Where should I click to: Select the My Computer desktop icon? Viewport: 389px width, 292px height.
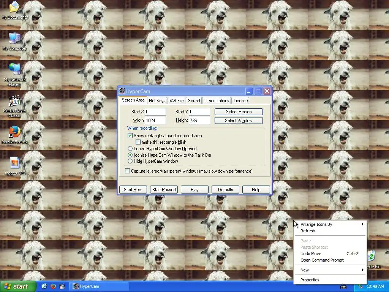click(x=14, y=41)
